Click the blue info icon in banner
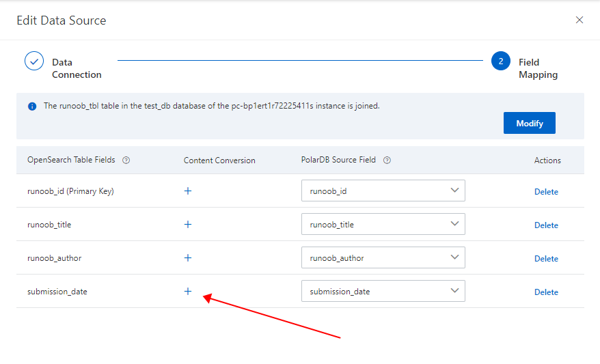This screenshot has width=600, height=364. (x=32, y=107)
